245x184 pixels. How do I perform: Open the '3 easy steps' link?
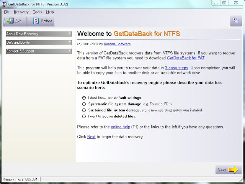pyautogui.click(x=176, y=68)
